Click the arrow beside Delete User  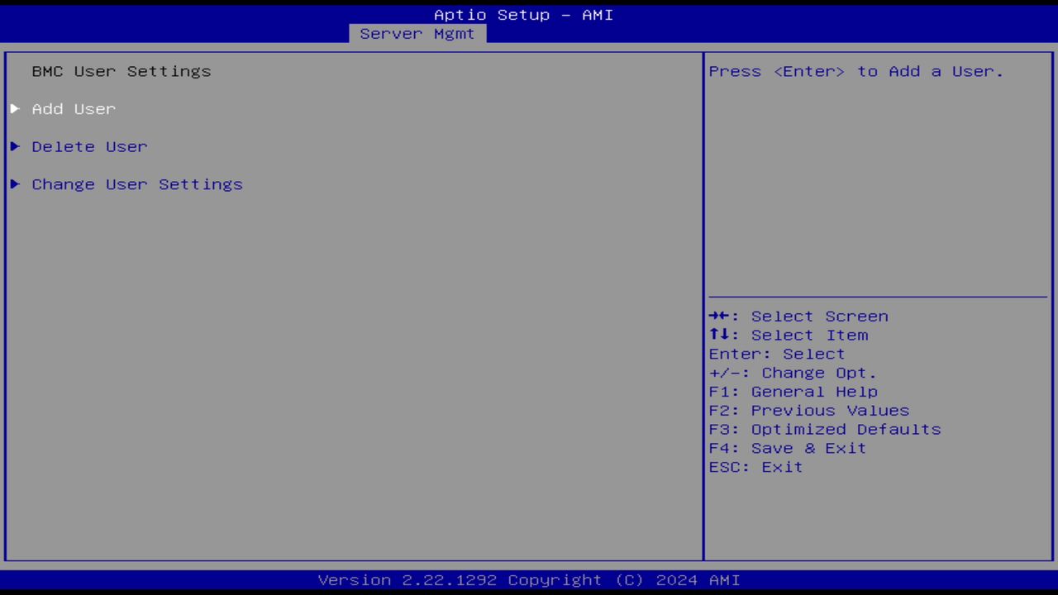(15, 147)
